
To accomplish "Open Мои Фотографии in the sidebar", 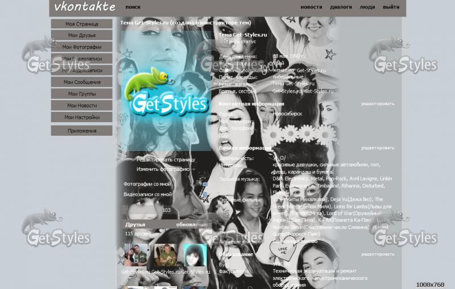I will coord(81,47).
